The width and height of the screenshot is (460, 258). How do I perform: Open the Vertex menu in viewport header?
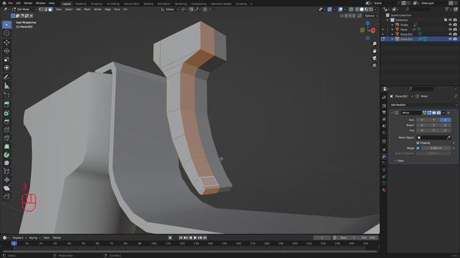(98, 9)
